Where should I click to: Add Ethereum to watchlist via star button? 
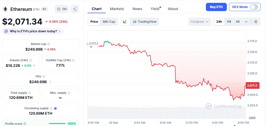coord(62,9)
